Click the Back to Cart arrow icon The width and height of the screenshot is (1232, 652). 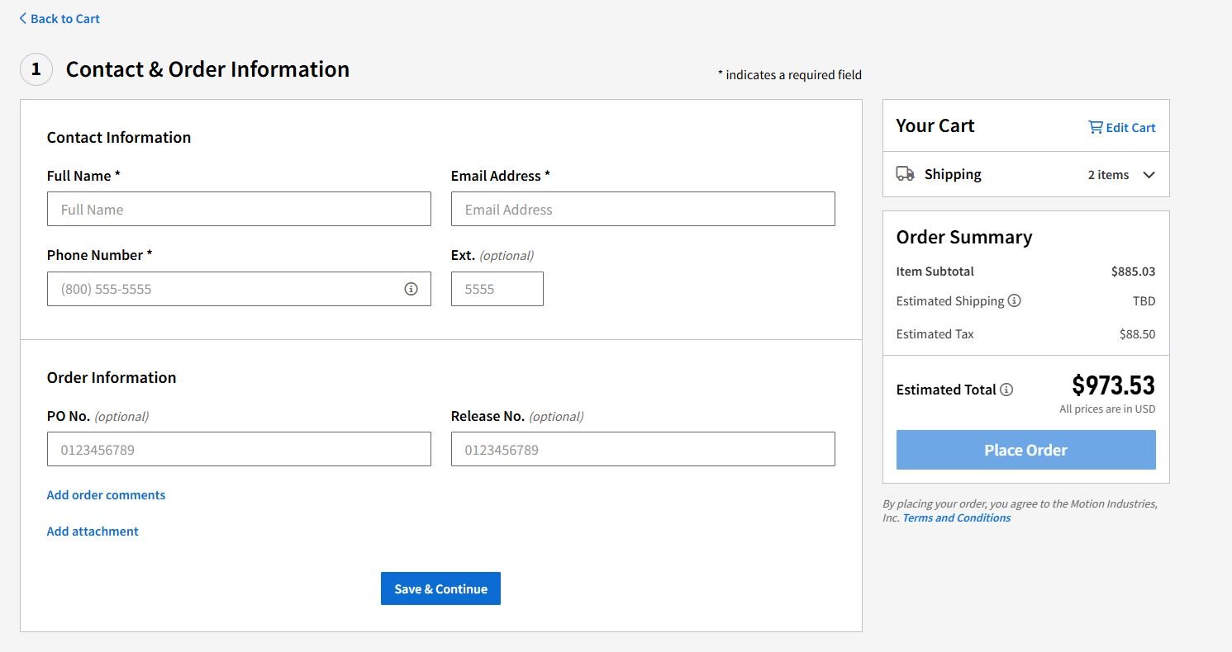pos(23,18)
